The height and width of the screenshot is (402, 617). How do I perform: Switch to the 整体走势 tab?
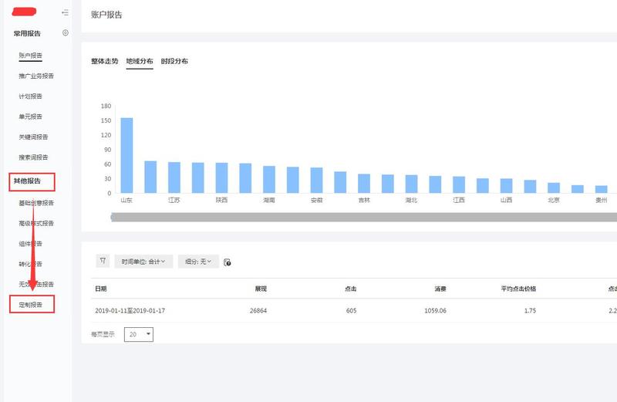click(105, 61)
